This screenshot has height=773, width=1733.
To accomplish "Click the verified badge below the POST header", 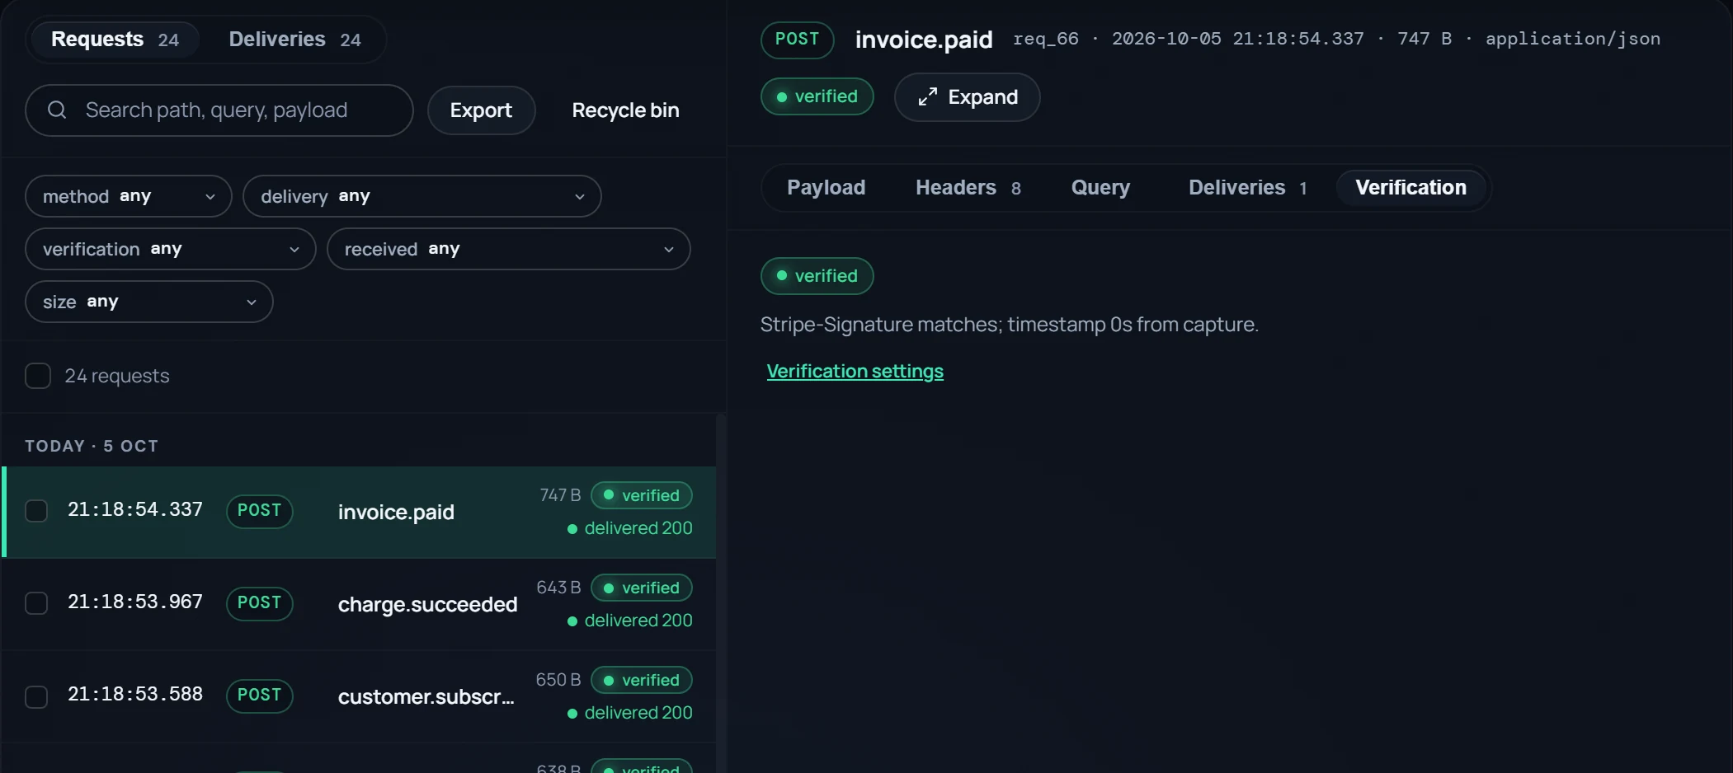I will click(817, 96).
